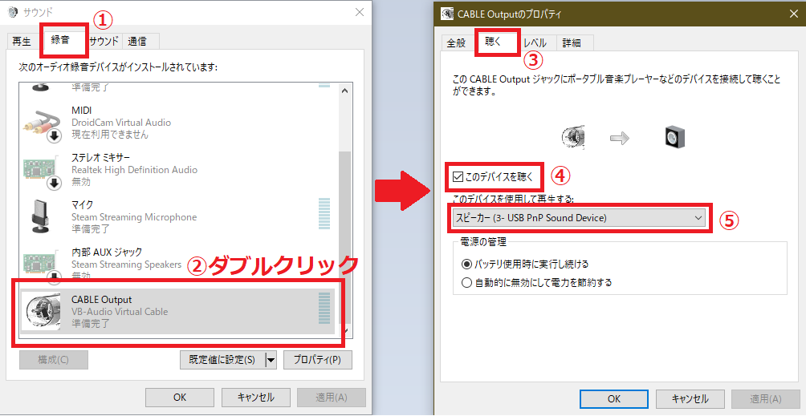This screenshot has height=416, width=806.
Task: Click the サウンド window title speaker icon
Action: tap(12, 12)
